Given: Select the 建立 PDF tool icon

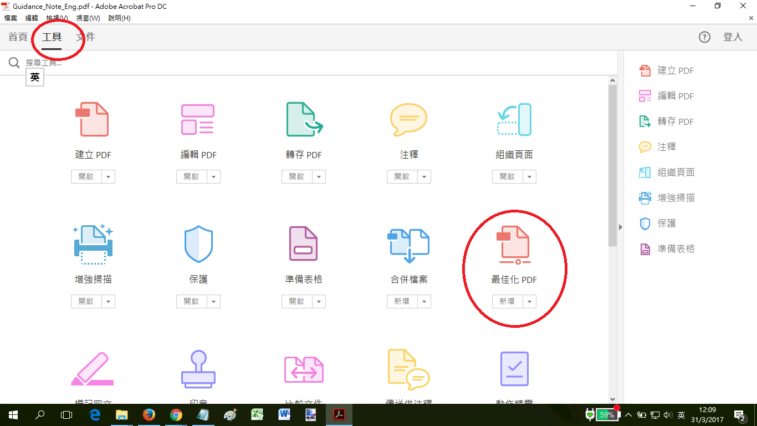Looking at the screenshot, I should (93, 119).
